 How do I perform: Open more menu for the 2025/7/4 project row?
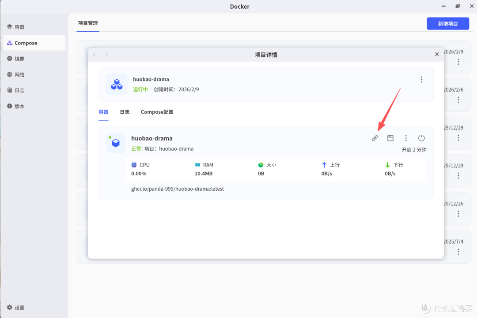coord(458,251)
